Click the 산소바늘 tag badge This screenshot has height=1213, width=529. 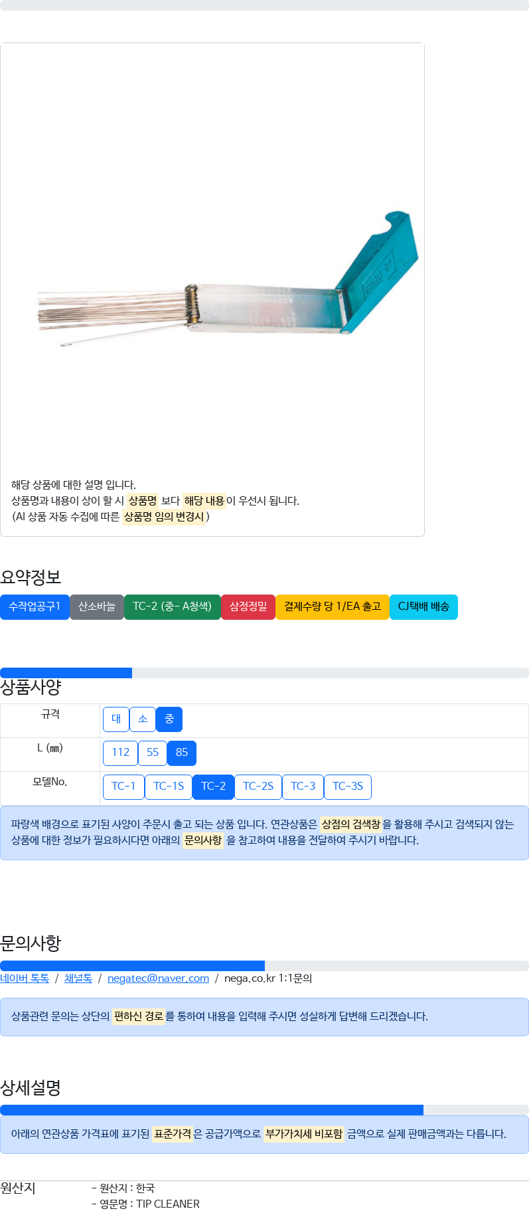coord(97,607)
